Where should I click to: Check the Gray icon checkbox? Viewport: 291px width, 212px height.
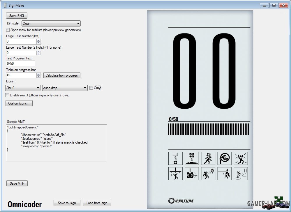91,88
